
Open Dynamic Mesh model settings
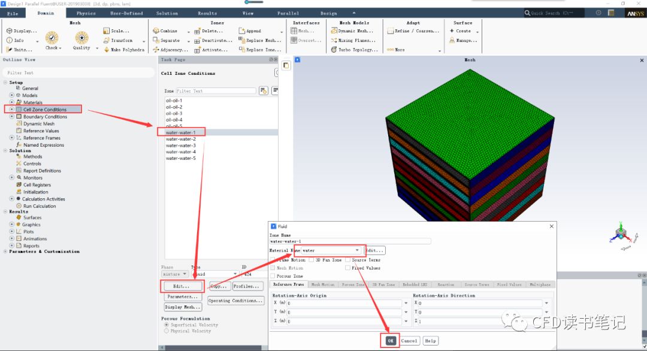coord(352,31)
